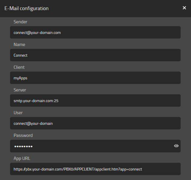Click the Password field label
Viewport: 191px width, 180px height.
pyautogui.click(x=23, y=136)
